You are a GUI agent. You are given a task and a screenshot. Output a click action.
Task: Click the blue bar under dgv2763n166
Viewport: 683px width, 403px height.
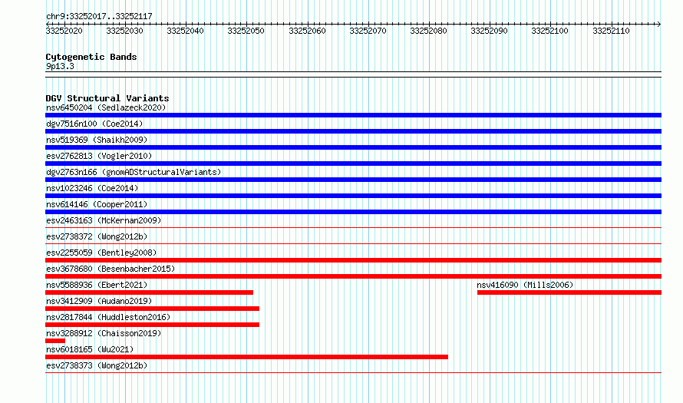point(353,180)
